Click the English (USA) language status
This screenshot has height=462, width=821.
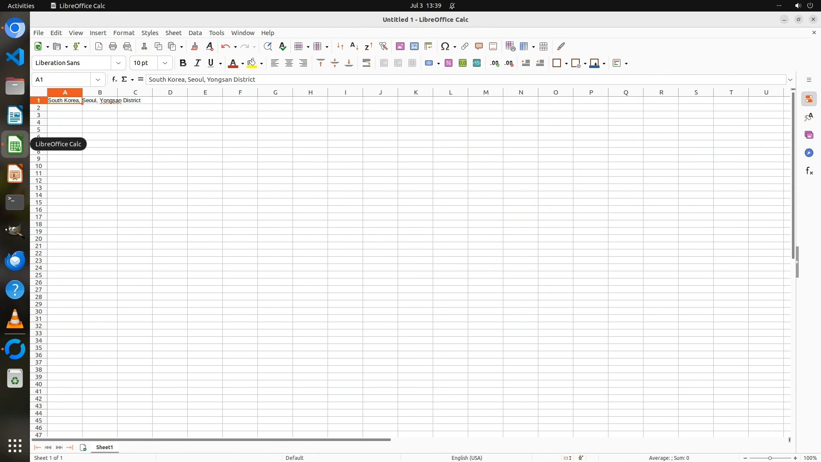point(467,458)
